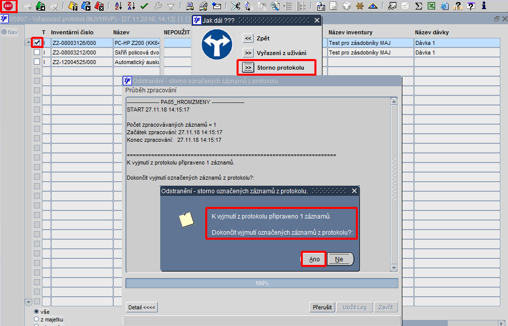Click the 'Automatický ausku' name cell
Viewport: 508px width, 326px height.
click(x=136, y=62)
